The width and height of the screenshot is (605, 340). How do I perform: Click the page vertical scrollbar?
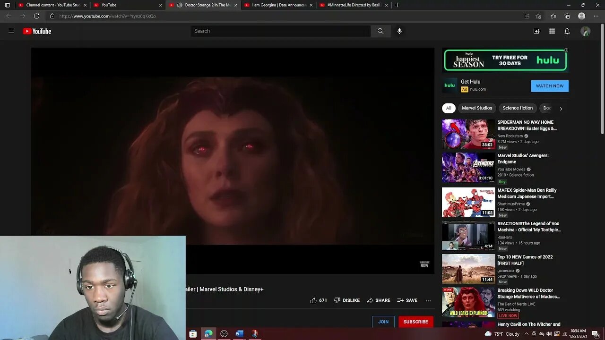click(x=602, y=80)
